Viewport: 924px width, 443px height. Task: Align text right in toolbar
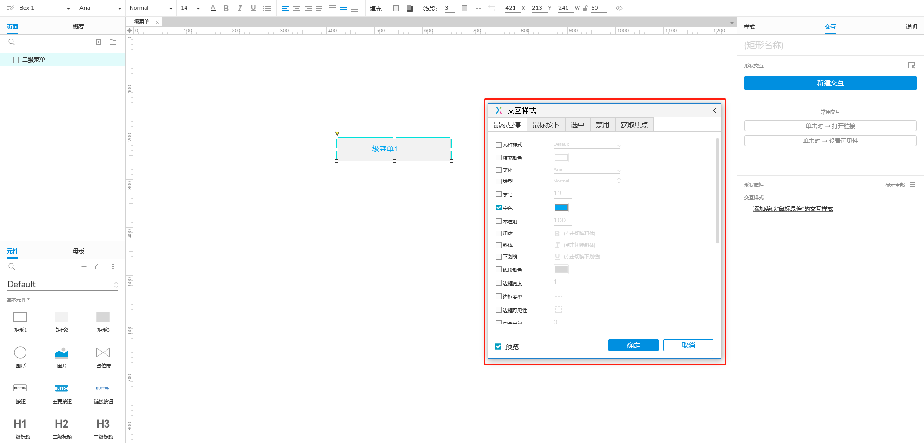coord(308,8)
